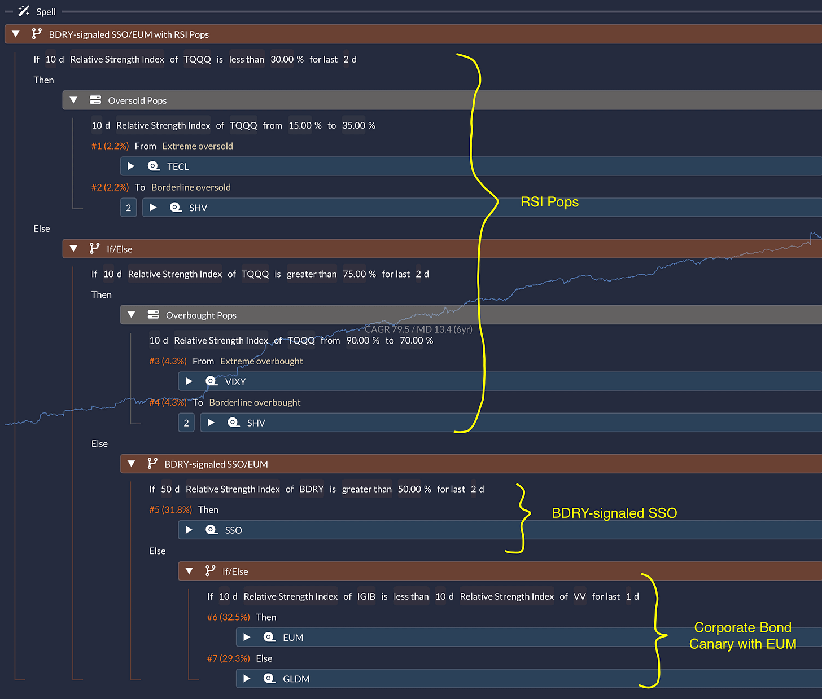Click the #1 (2.2%) allocation label
The width and height of the screenshot is (822, 699).
(110, 146)
